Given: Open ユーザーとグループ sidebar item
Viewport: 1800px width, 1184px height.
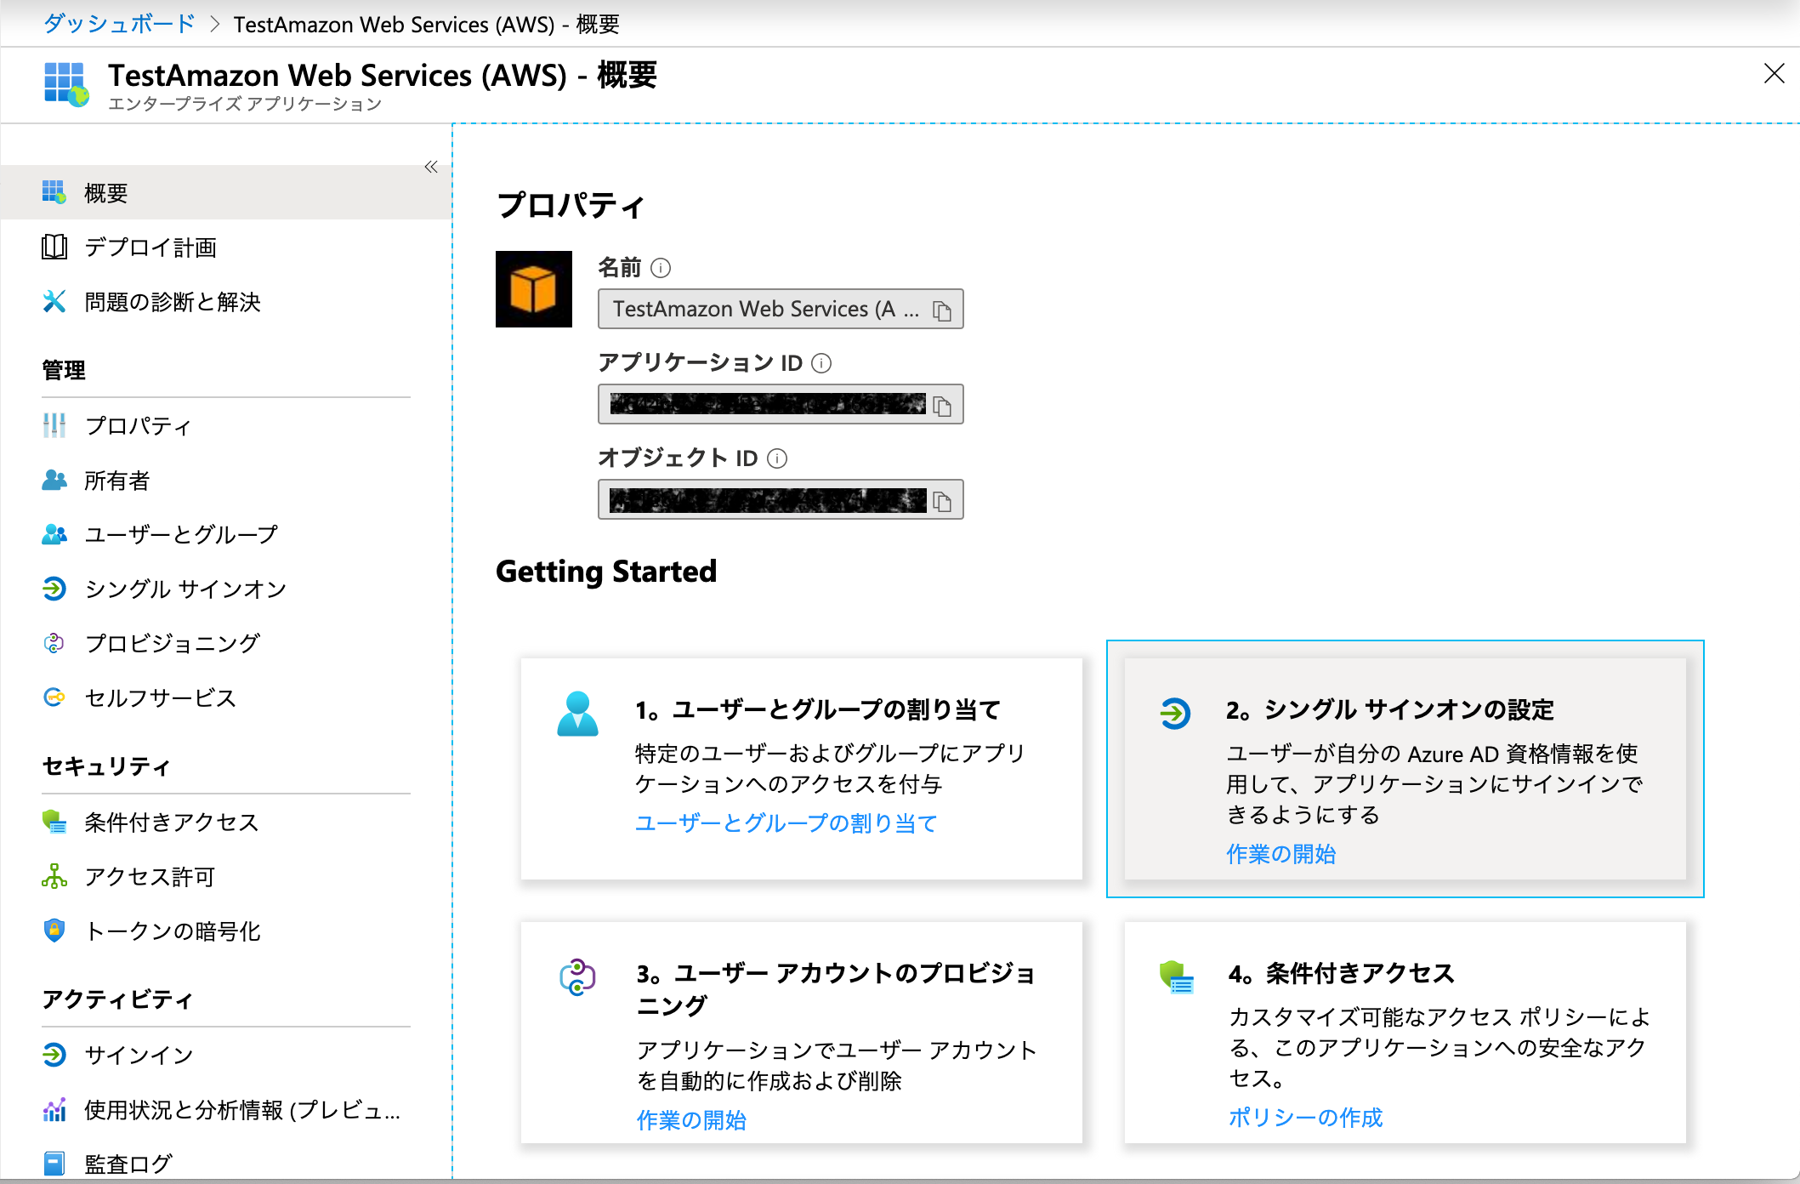Looking at the screenshot, I should point(181,534).
